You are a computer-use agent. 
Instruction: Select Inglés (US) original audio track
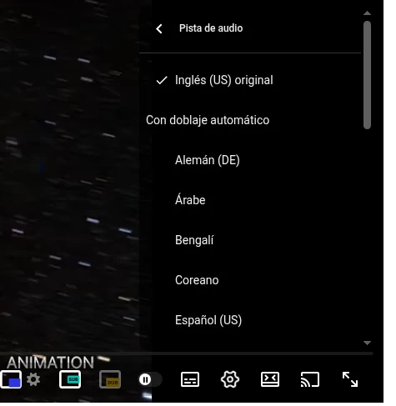point(250,80)
